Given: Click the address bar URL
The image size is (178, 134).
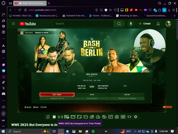Looking at the screenshot, I should coord(42,10).
